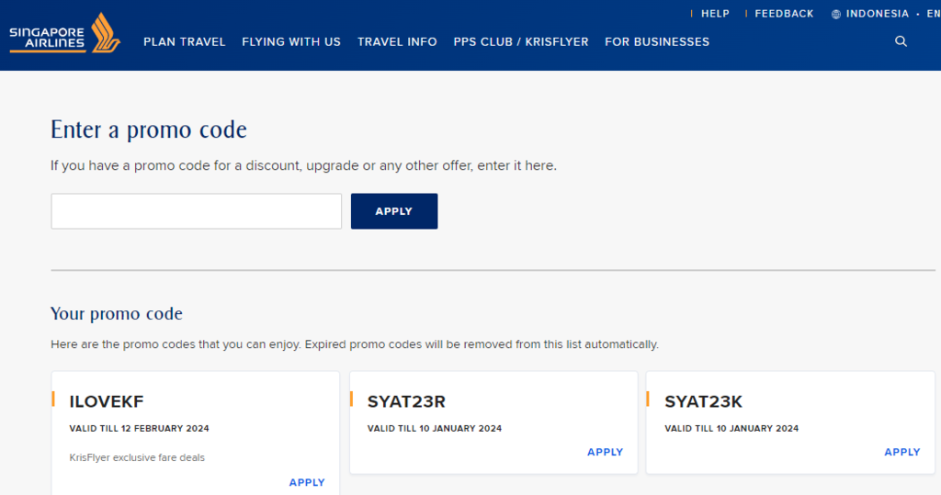Image resolution: width=941 pixels, height=495 pixels.
Task: Click the Help link
Action: coord(715,14)
